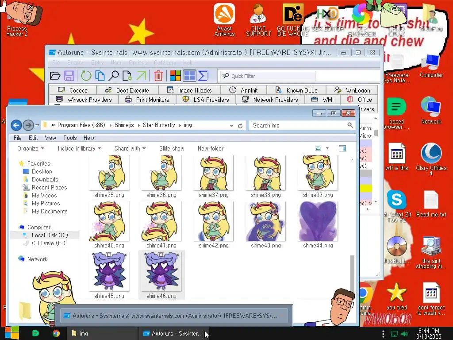Click the Chrome icon on the taskbar
The height and width of the screenshot is (340, 453).
click(56, 333)
